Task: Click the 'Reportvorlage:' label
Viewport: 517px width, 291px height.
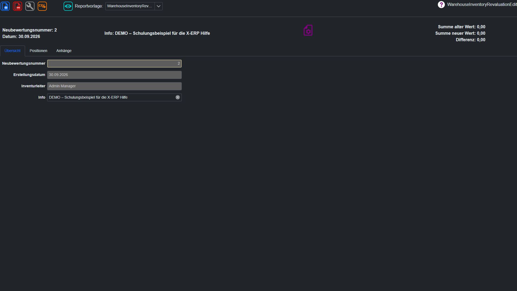Action: pyautogui.click(x=89, y=6)
